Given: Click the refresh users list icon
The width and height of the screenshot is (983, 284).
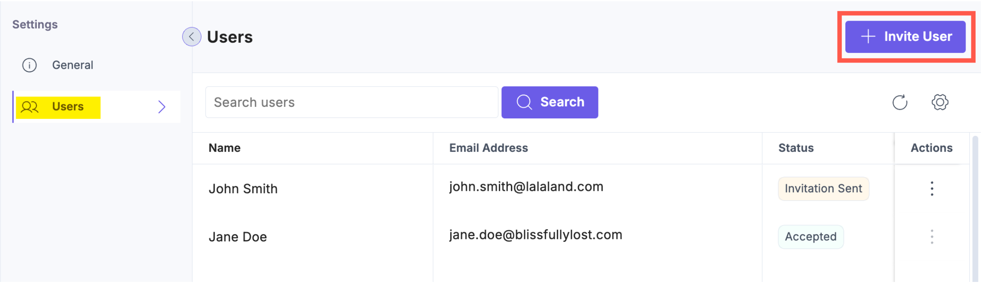Looking at the screenshot, I should (900, 102).
